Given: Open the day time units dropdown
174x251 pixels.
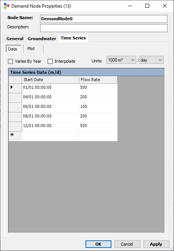Looking at the screenshot, I should [x=151, y=60].
